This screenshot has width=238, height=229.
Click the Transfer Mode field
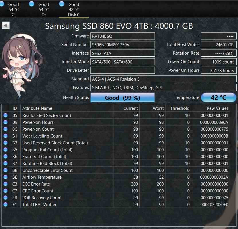click(x=122, y=62)
